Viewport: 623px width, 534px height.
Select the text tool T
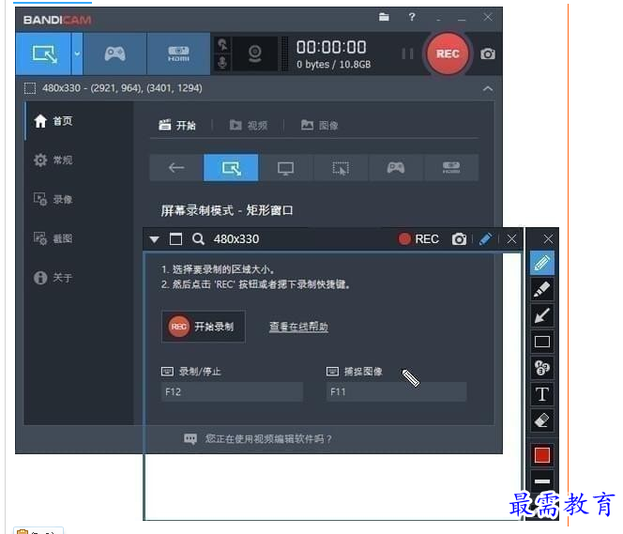pyautogui.click(x=542, y=394)
